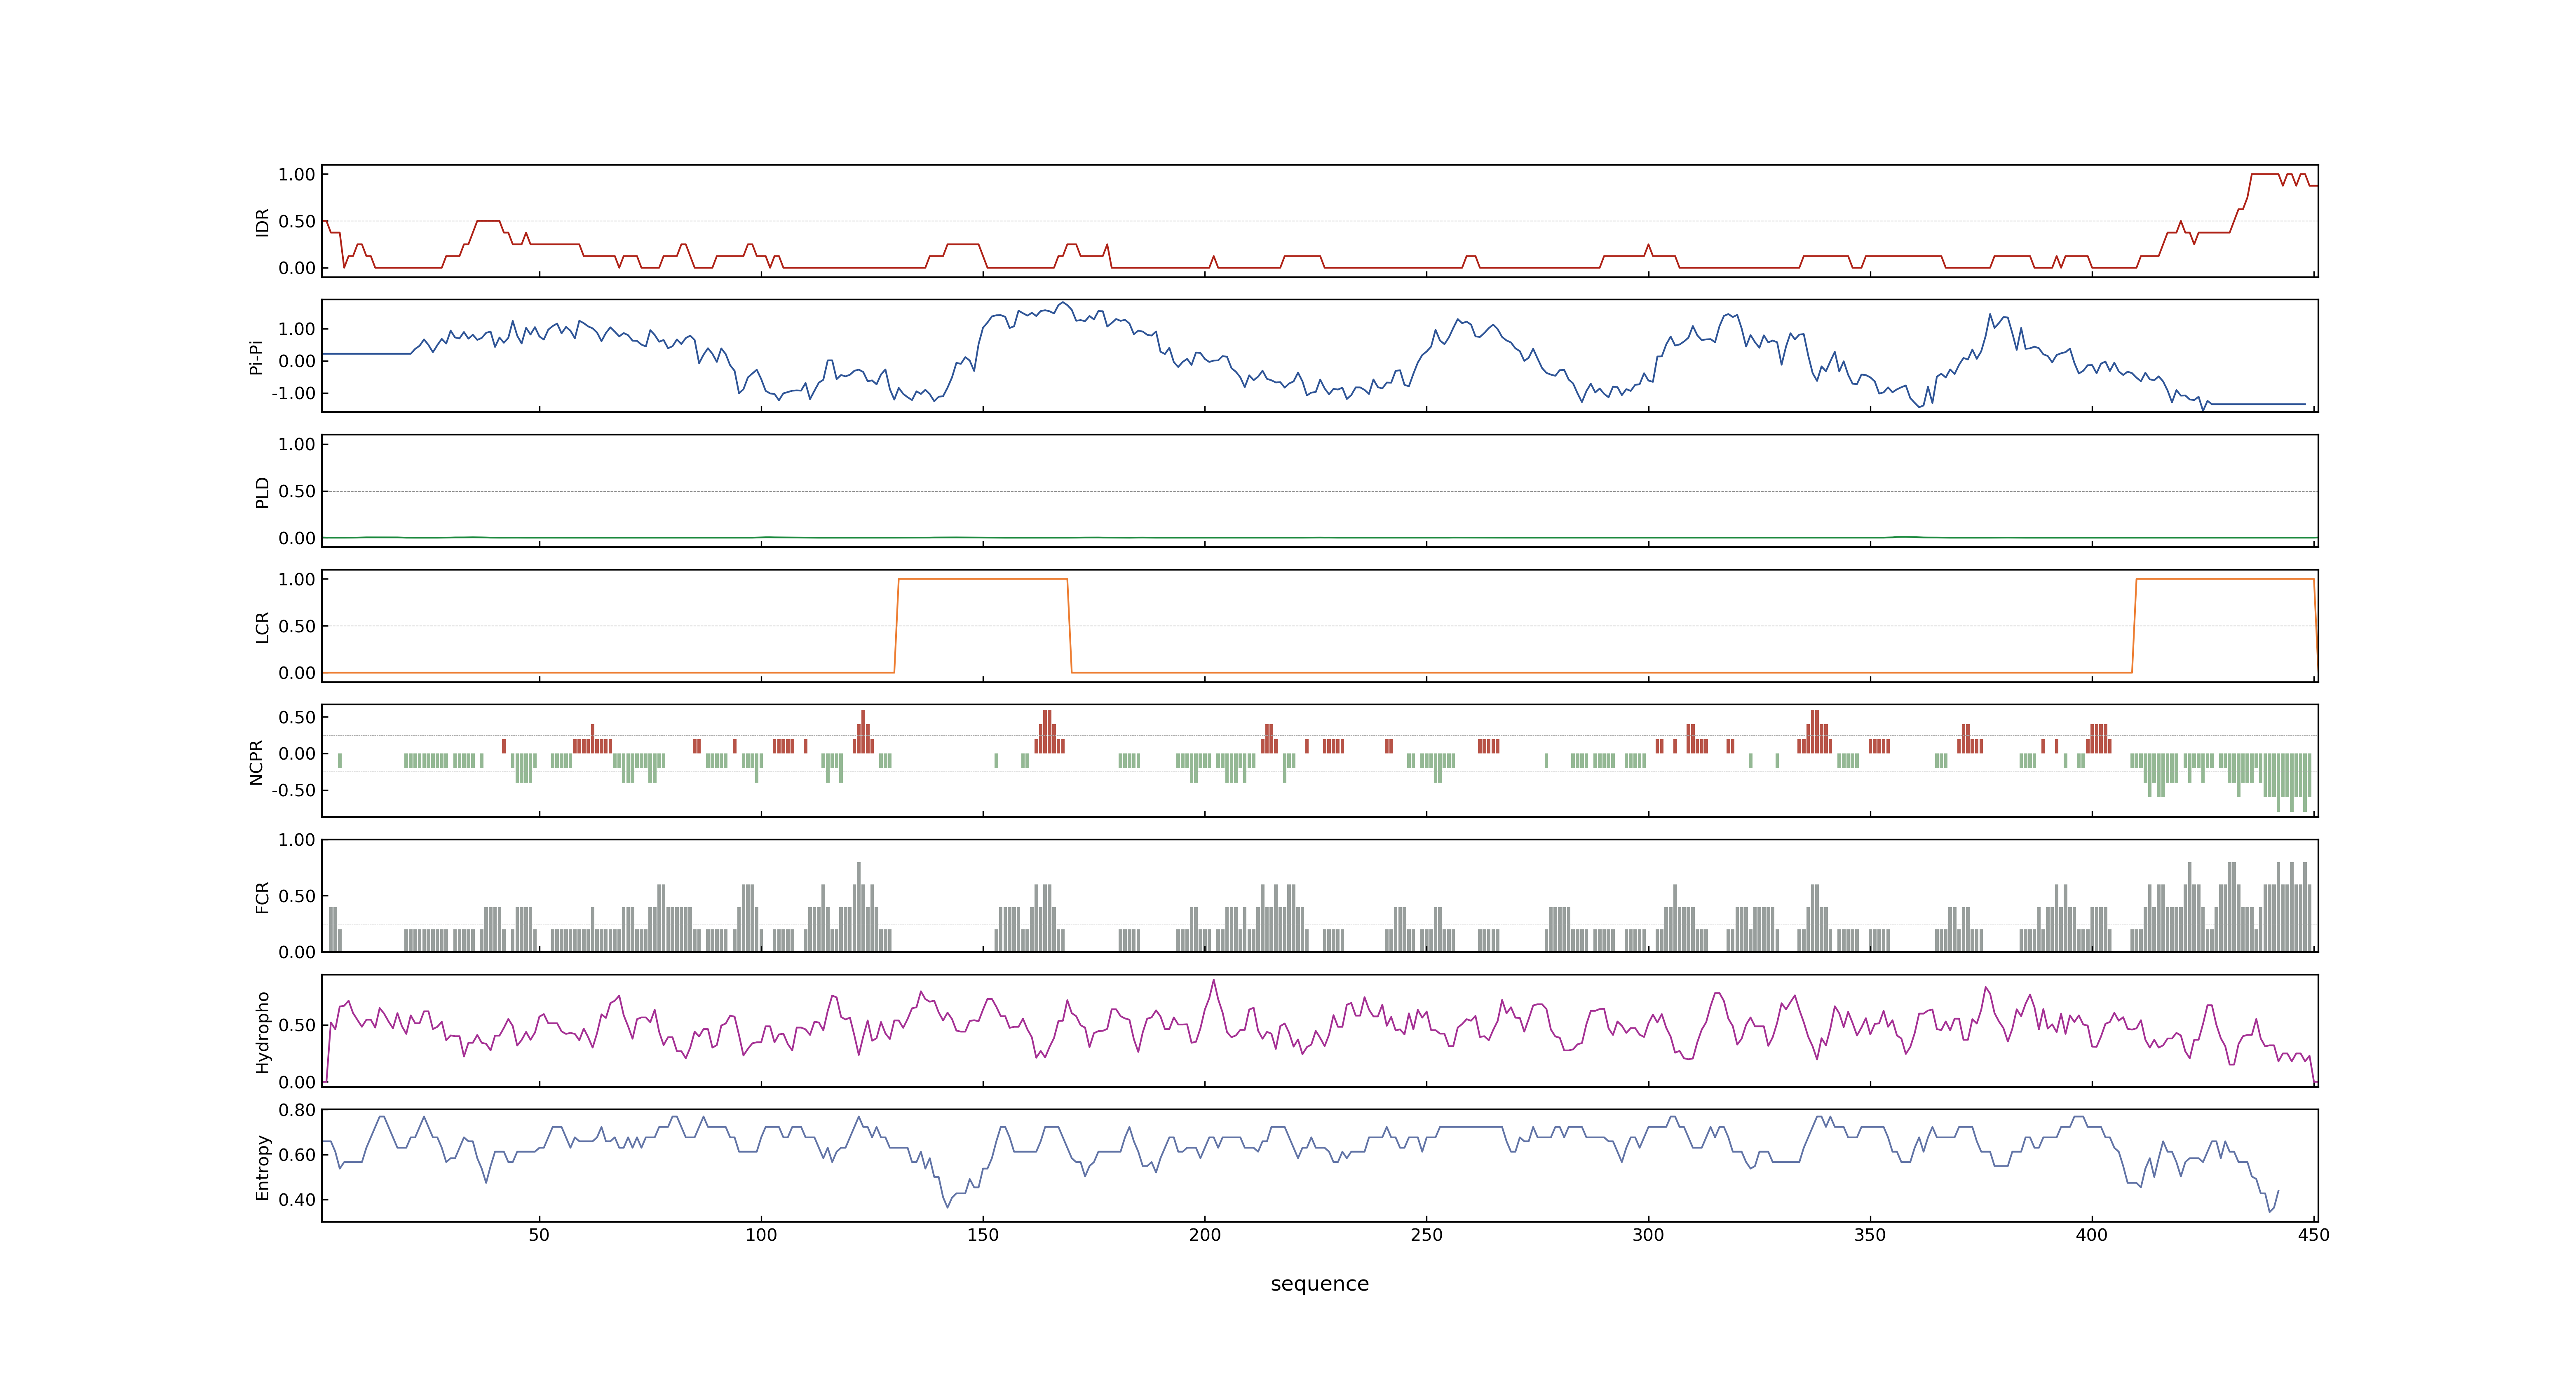Click the -0.50 tick on NCPR axis
The image size is (2576, 1373).
293,791
